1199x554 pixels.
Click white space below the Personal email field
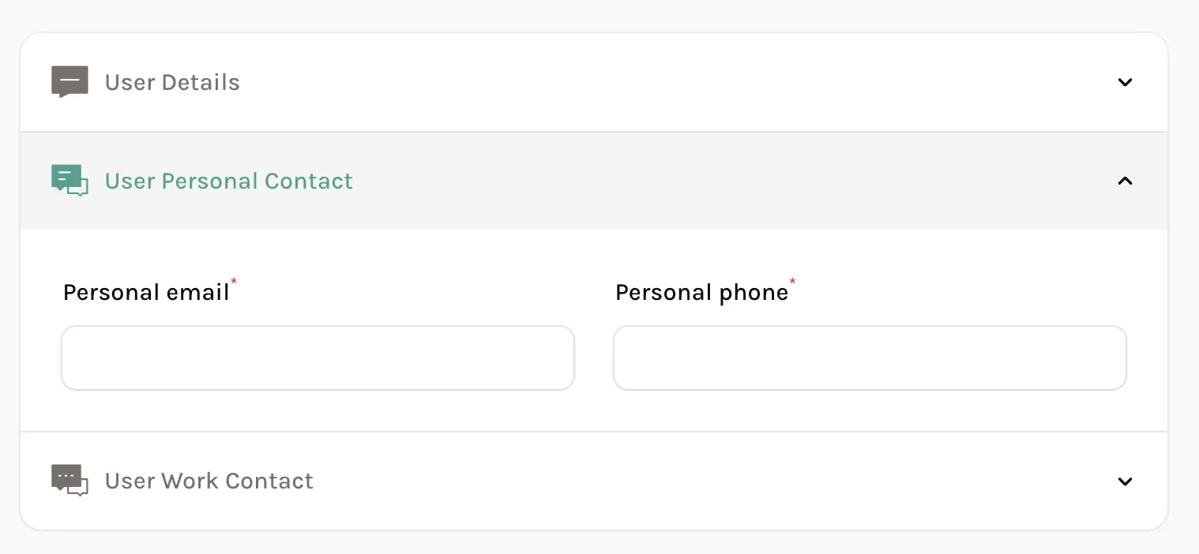pyautogui.click(x=318, y=410)
